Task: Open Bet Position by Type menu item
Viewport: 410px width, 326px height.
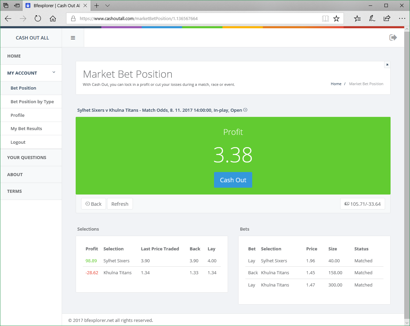Action: [x=32, y=102]
